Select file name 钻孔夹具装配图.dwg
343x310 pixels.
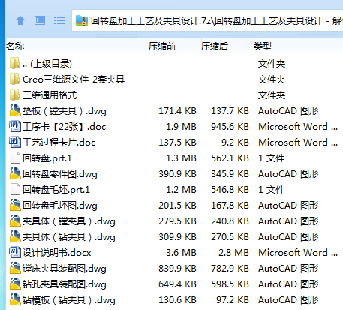click(65, 284)
